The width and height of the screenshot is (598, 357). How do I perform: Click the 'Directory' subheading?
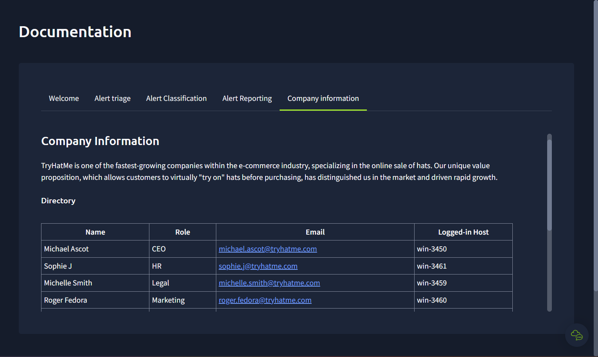(58, 201)
